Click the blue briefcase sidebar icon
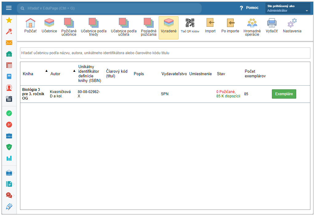 [x=9, y=136]
